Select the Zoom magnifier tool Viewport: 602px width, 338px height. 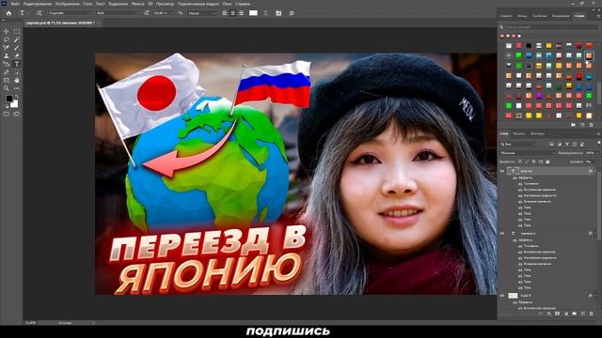click(7, 88)
